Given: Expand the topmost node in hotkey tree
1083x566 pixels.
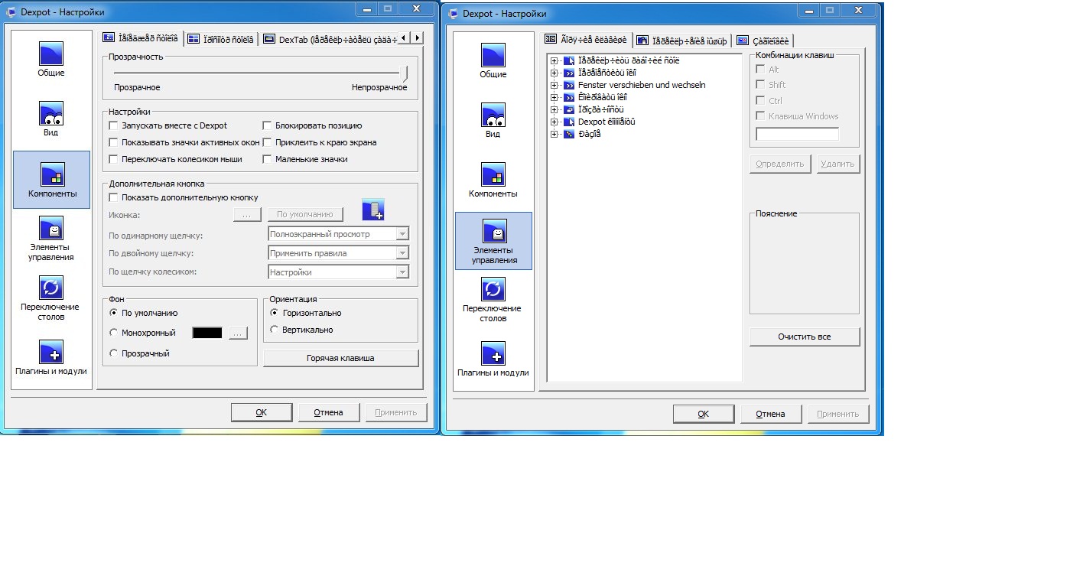Looking at the screenshot, I should tap(555, 60).
